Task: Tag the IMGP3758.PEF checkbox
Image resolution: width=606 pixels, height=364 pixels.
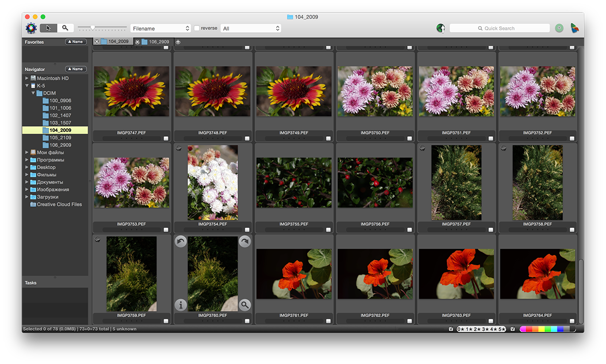Action: pyautogui.click(x=572, y=230)
